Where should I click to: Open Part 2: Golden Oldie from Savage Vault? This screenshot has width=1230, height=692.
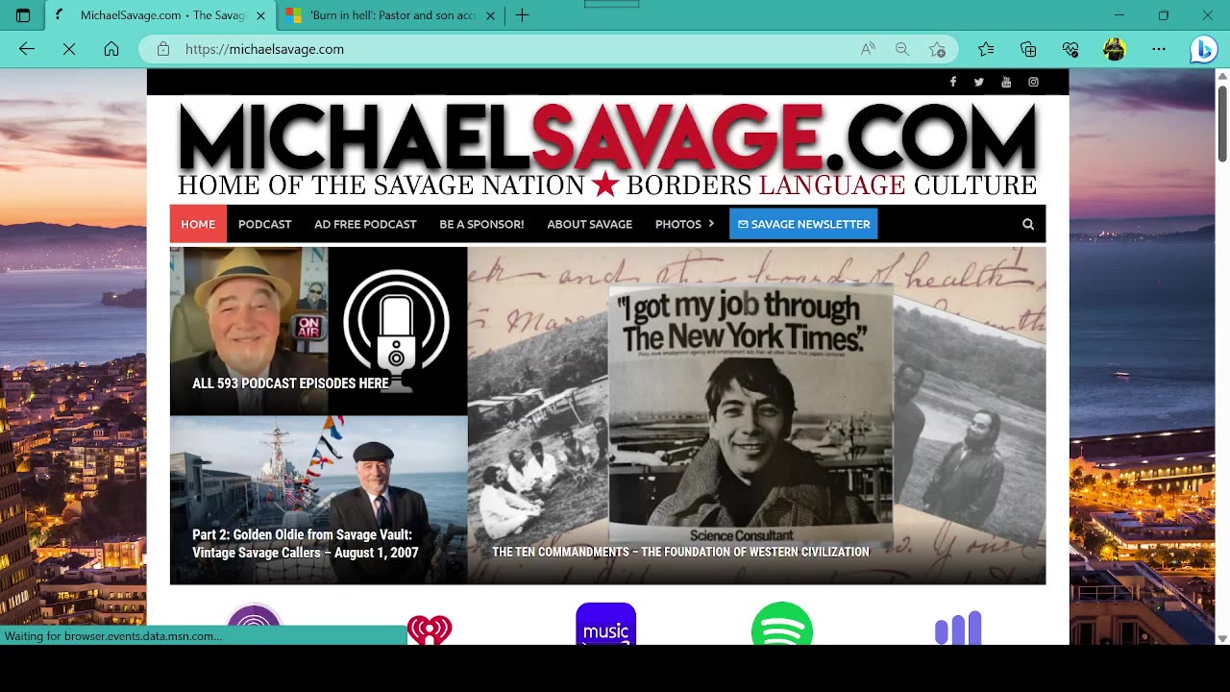coord(306,543)
